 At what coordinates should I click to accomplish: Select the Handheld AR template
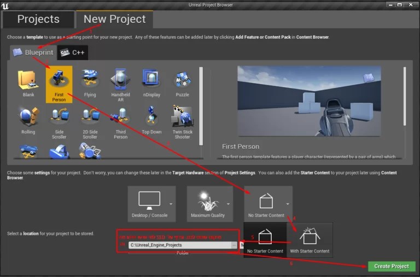[120, 84]
